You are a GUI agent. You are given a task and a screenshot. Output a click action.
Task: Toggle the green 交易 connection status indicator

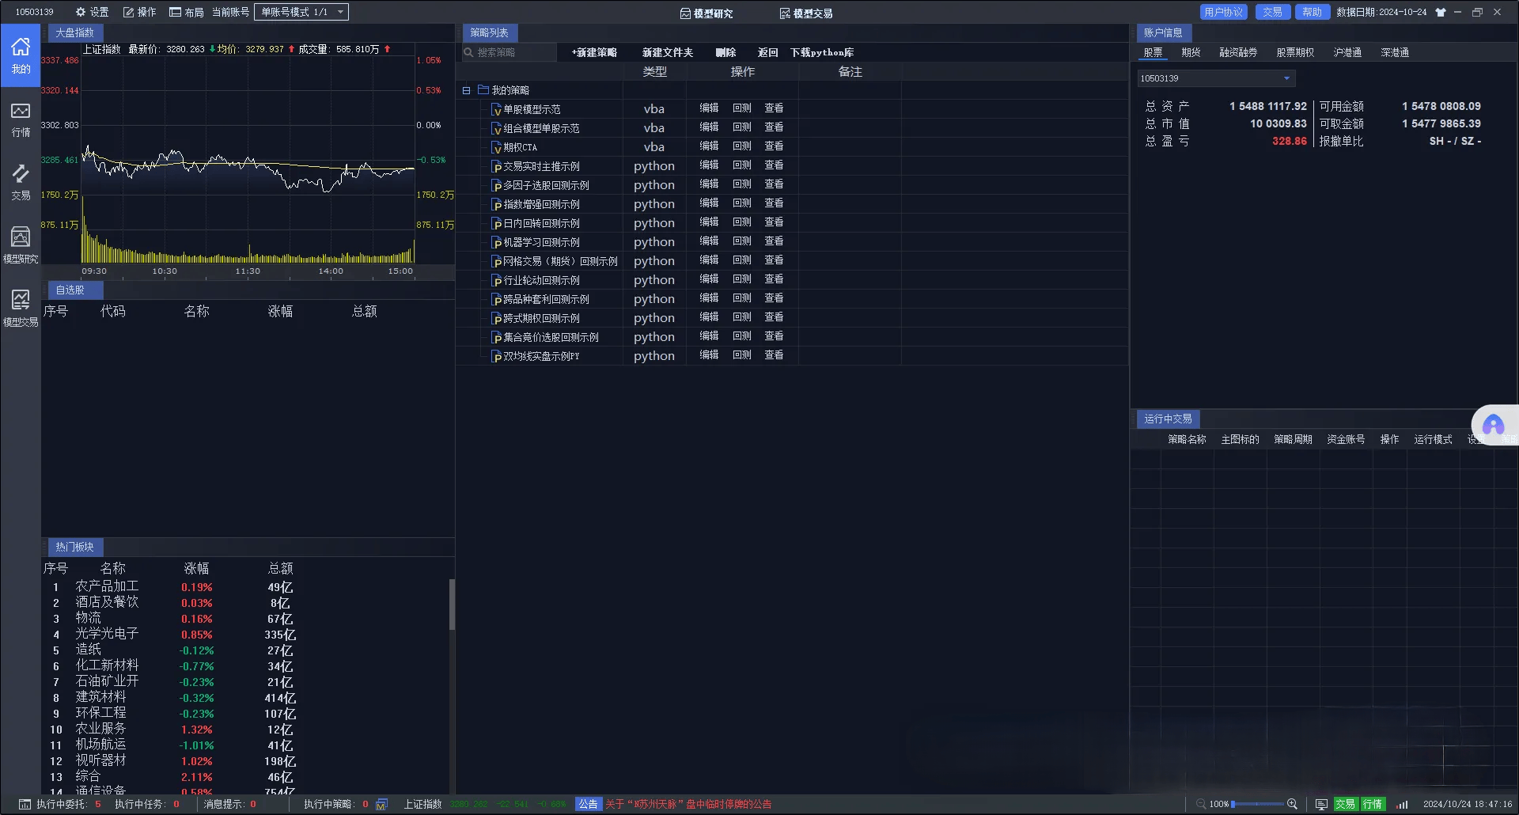coord(1345,804)
